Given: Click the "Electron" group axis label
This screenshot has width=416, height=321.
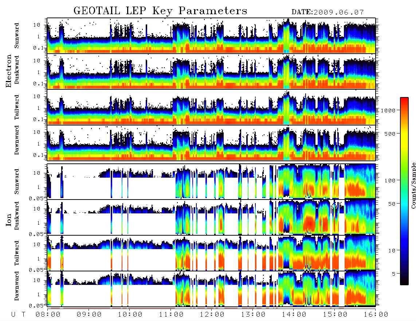Looking at the screenshot, I should click(x=8, y=71).
